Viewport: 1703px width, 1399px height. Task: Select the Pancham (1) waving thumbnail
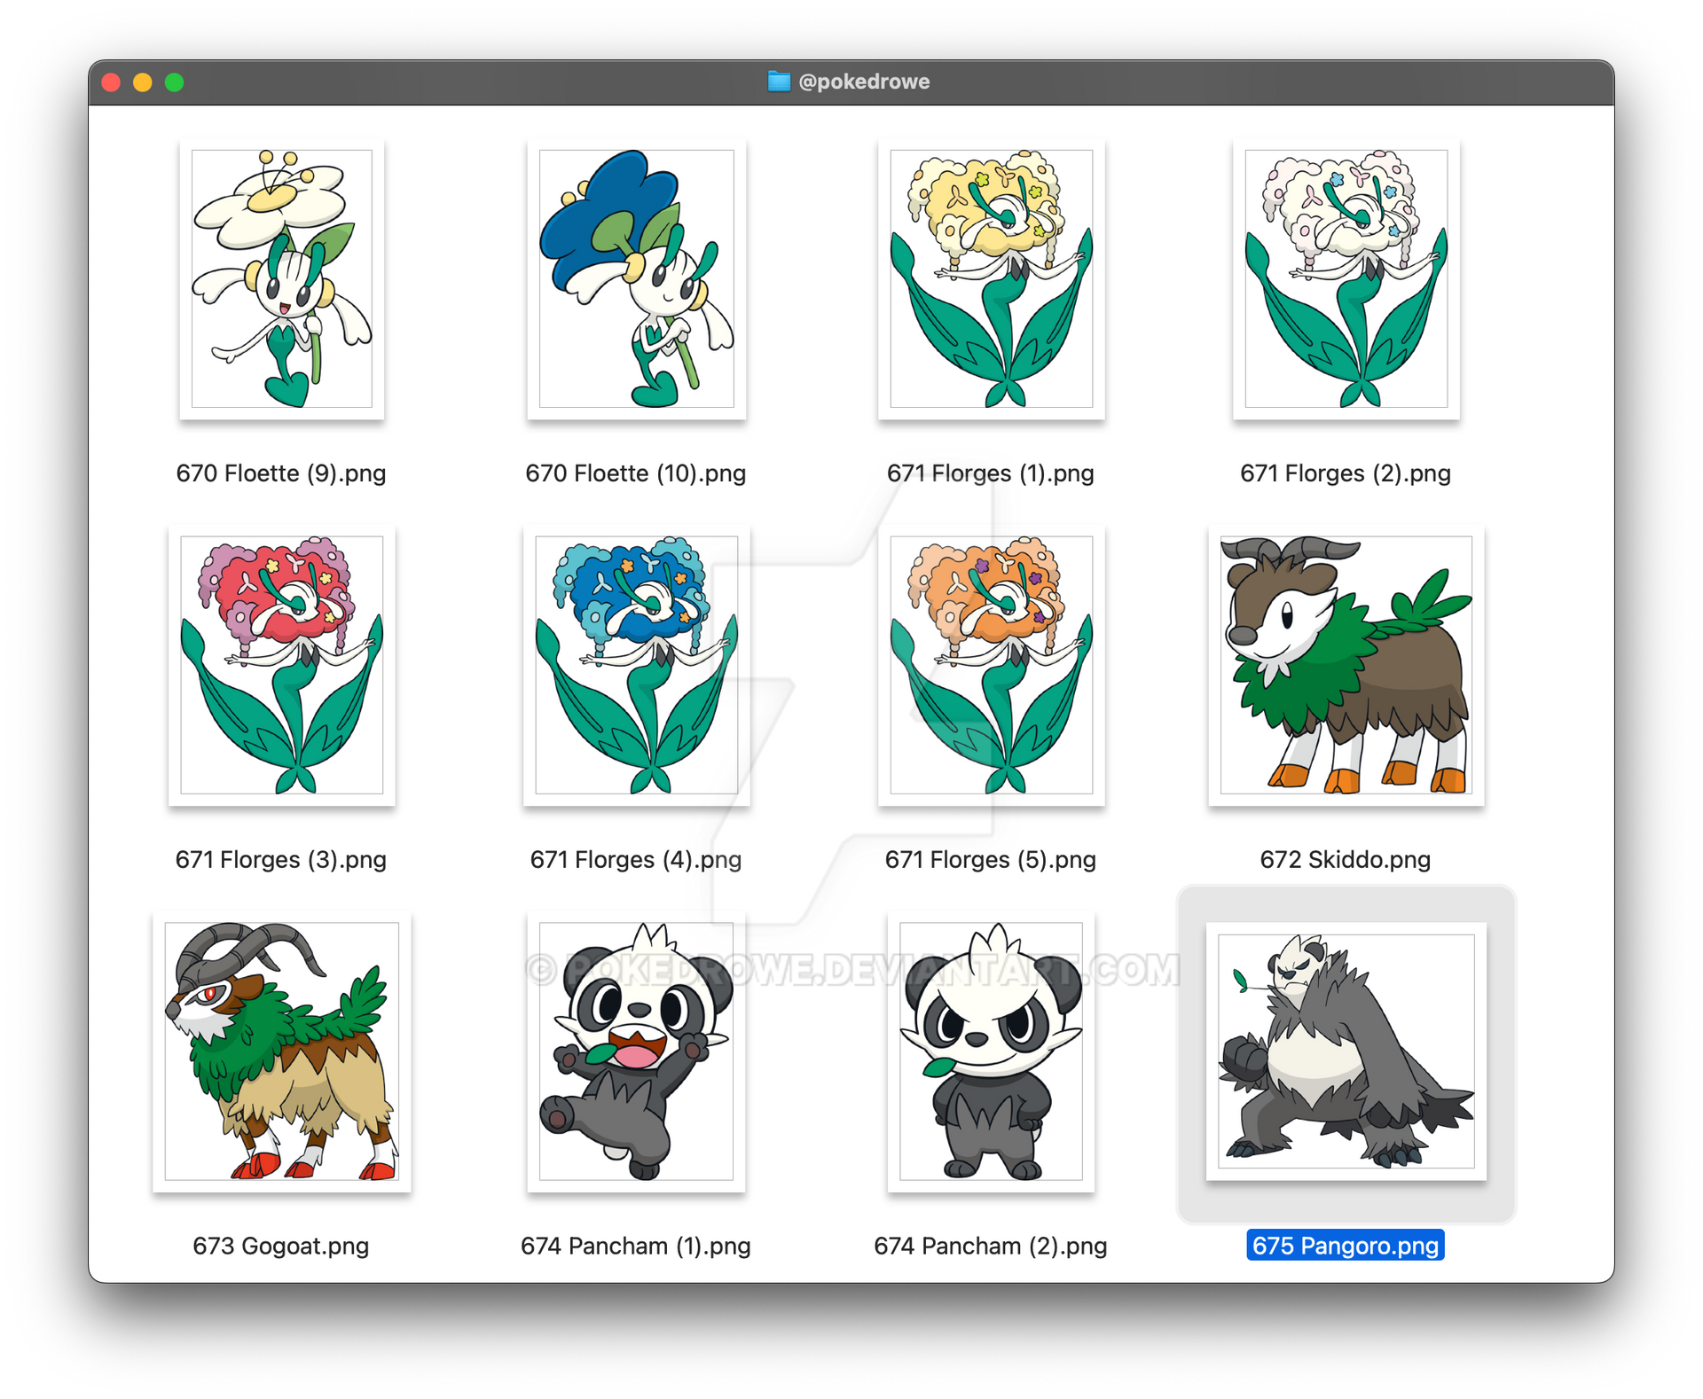636,1051
